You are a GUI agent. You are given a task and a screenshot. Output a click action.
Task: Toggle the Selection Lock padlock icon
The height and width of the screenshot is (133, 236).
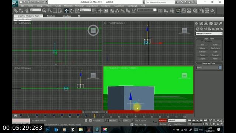pos(86,120)
